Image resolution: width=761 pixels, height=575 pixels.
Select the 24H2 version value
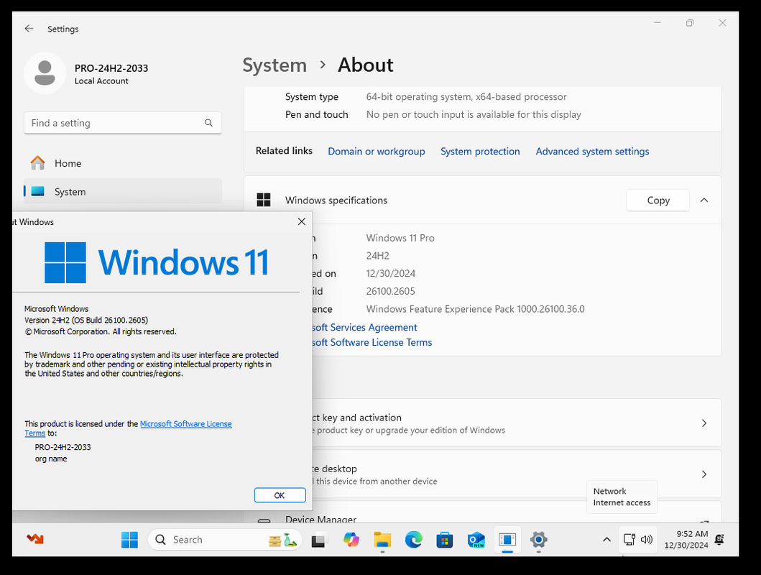click(x=377, y=256)
